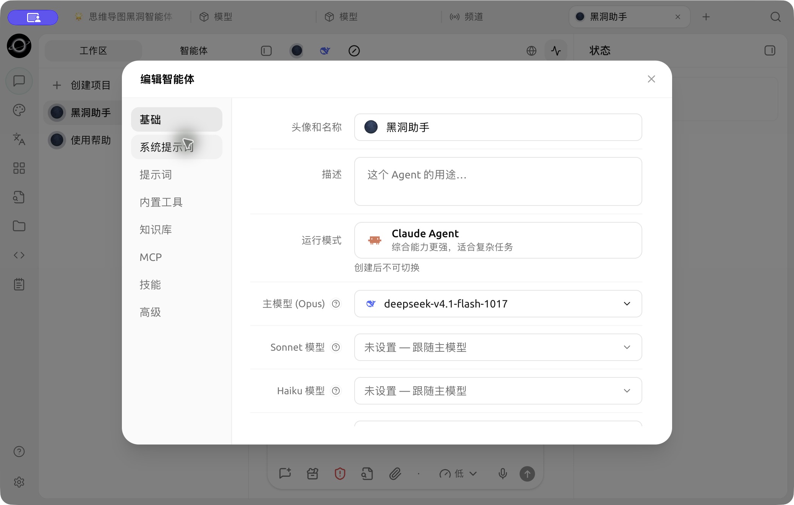Open the 主模型 (Opus) model dropdown
This screenshot has width=794, height=505.
click(x=498, y=304)
